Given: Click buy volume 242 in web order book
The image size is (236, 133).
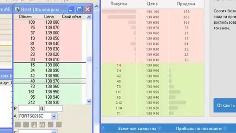Looking at the screenshot, I should tap(119, 103).
